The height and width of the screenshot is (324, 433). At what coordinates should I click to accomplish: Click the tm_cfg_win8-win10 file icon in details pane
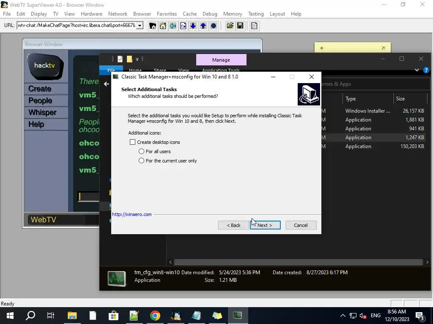point(117,278)
